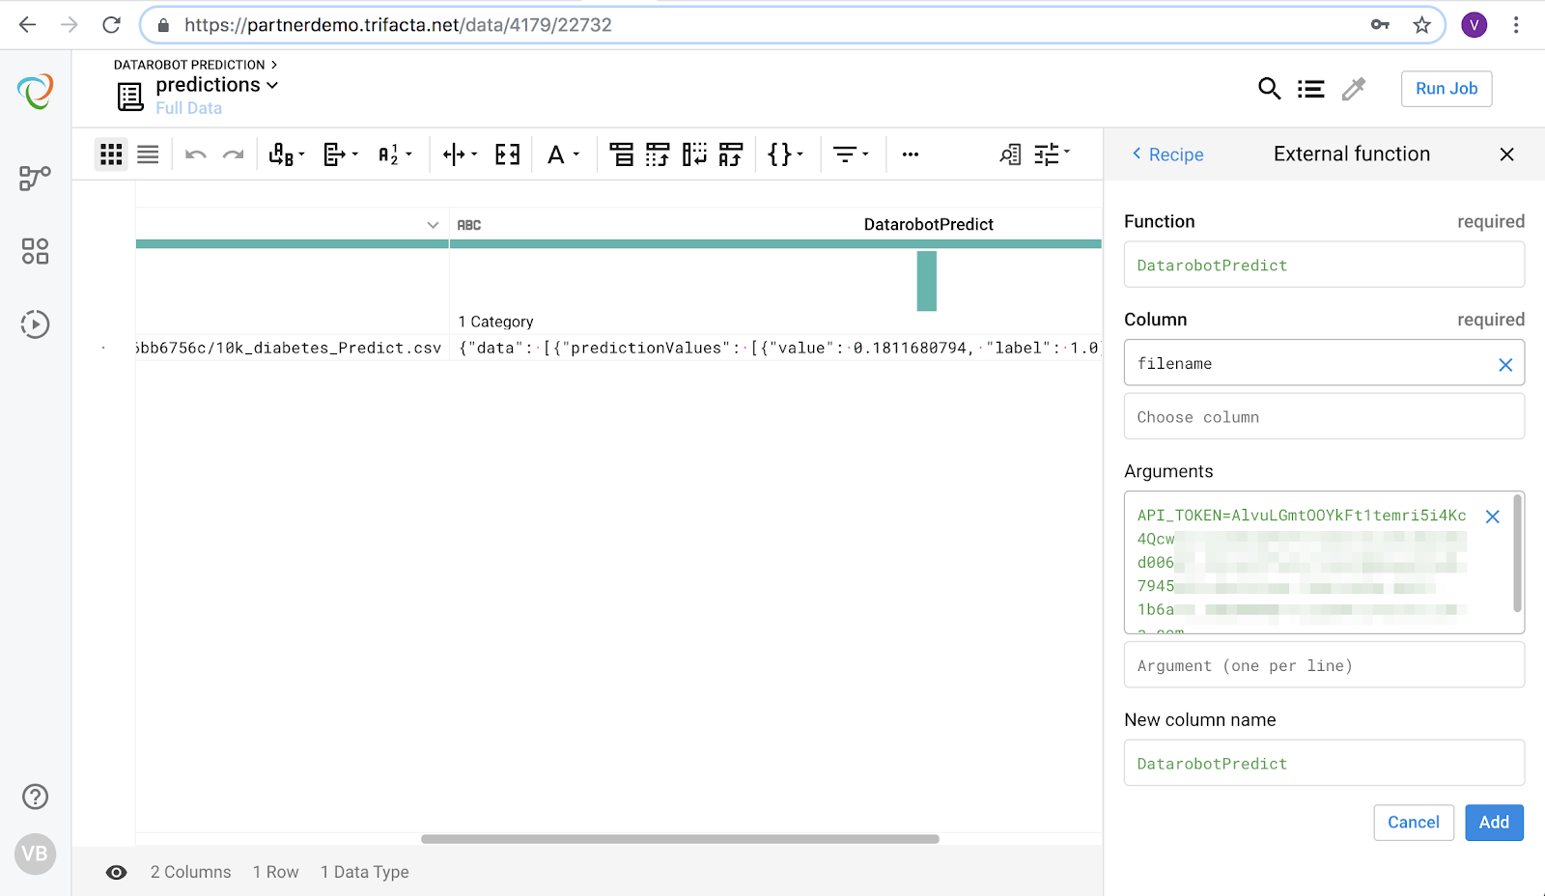Open the Library grid icon in sidebar
The image size is (1545, 896).
[x=35, y=251]
